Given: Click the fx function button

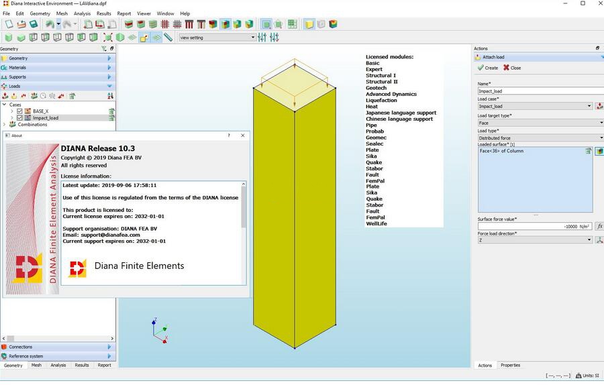Looking at the screenshot, I should (599, 227).
